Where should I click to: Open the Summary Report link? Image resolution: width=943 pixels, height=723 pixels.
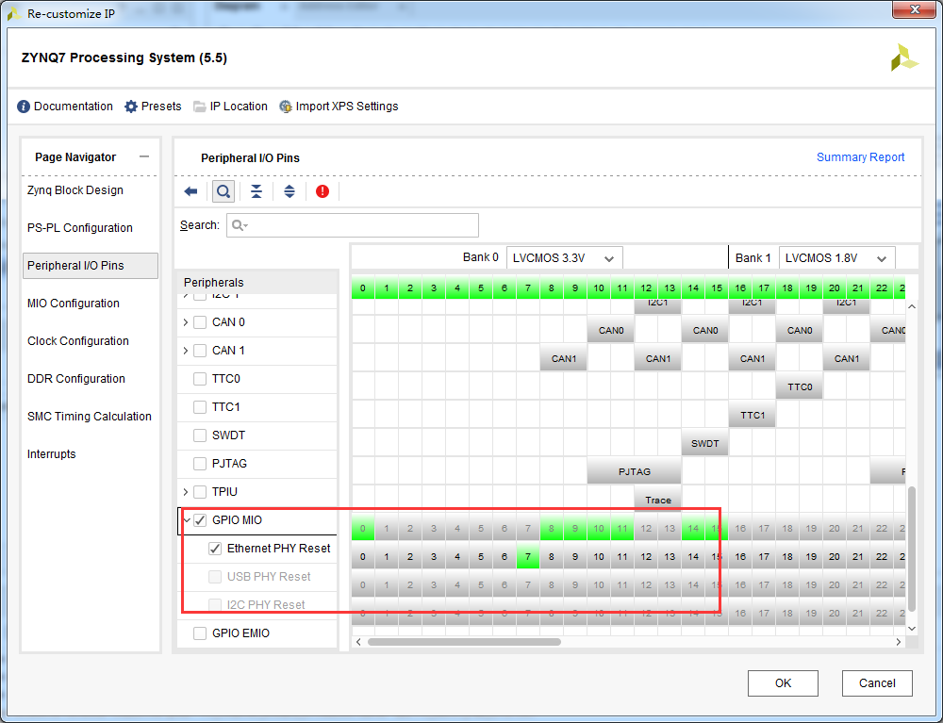(x=860, y=156)
